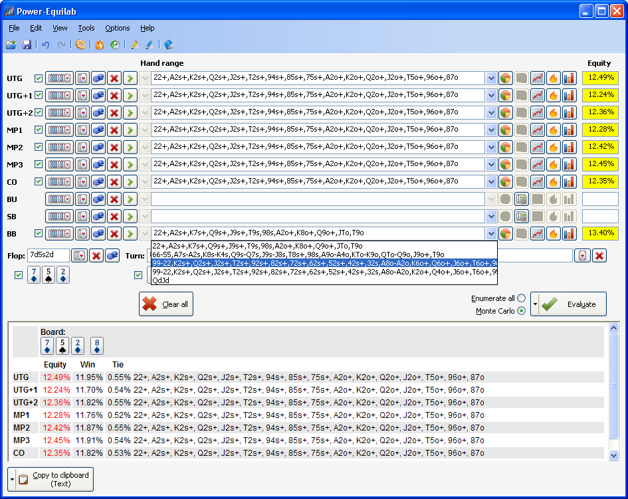Choose QdJd from the range history list
Image resolution: width=628 pixels, height=499 pixels.
click(324, 280)
